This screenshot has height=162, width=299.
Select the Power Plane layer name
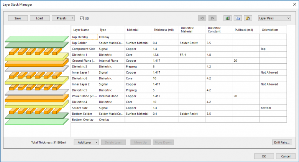(x=84, y=96)
